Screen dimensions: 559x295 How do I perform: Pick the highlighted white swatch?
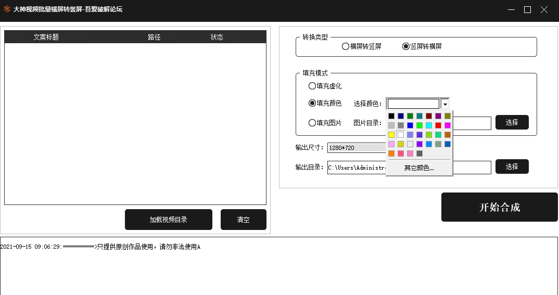pyautogui.click(x=401, y=135)
